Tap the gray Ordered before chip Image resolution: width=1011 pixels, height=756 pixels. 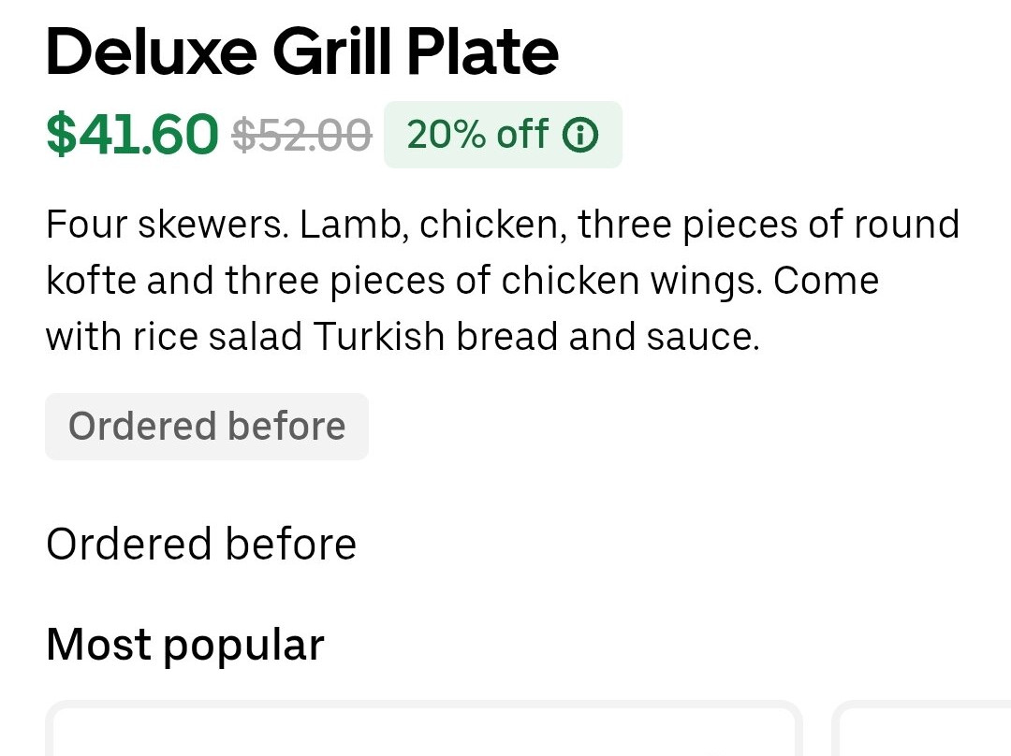tap(207, 427)
